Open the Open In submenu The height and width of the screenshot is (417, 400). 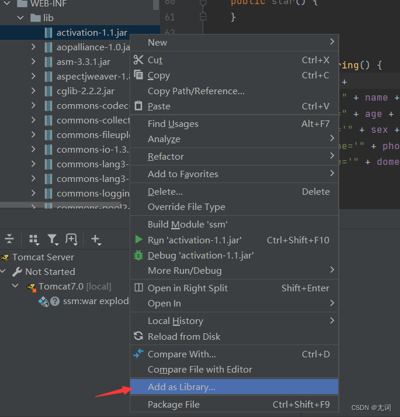[x=234, y=303]
